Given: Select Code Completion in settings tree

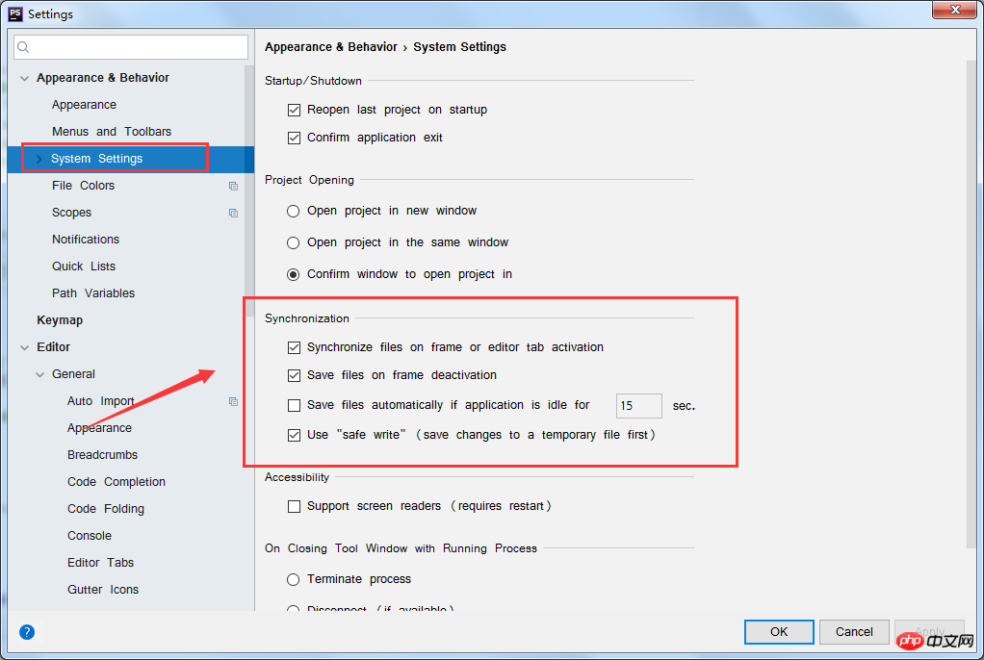Looking at the screenshot, I should click(x=117, y=482).
